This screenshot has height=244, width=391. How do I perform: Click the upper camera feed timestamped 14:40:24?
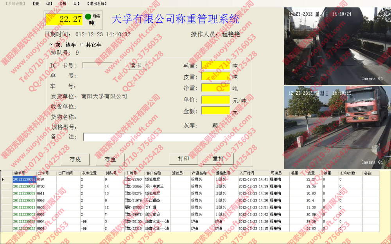(x=338, y=46)
